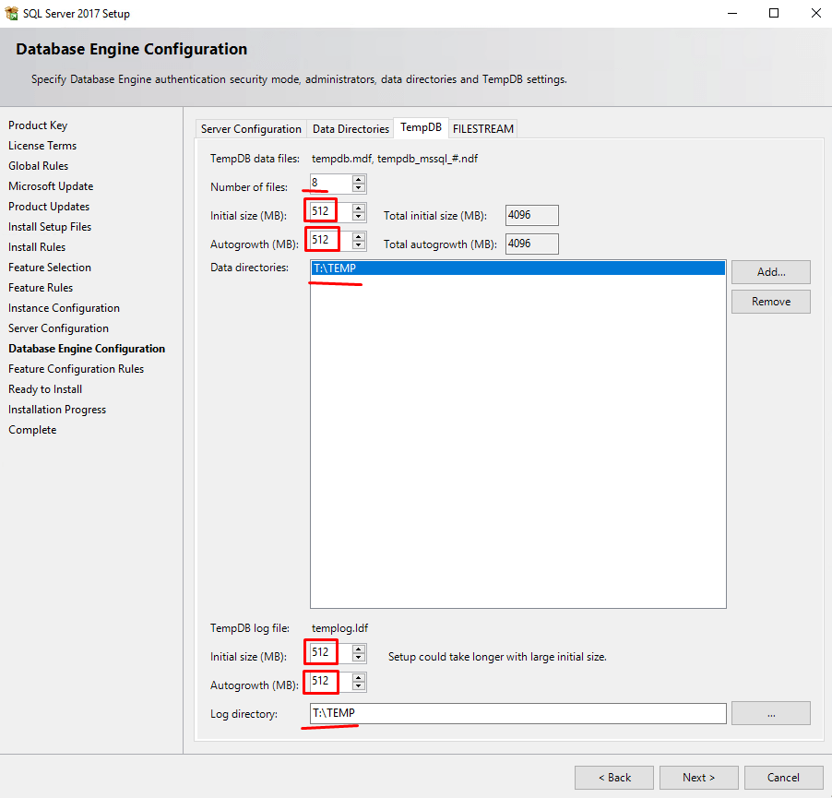Increase log file initial size spinner
This screenshot has width=832, height=798.
click(x=359, y=649)
